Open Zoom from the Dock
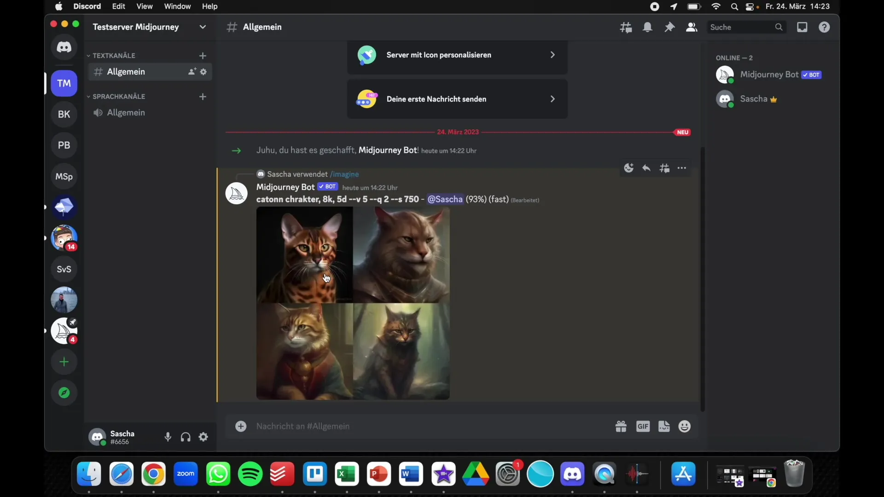Image resolution: width=884 pixels, height=497 pixels. coord(186,474)
